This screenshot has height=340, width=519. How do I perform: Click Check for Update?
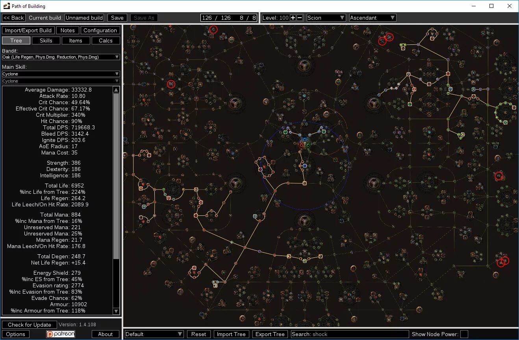click(30, 325)
